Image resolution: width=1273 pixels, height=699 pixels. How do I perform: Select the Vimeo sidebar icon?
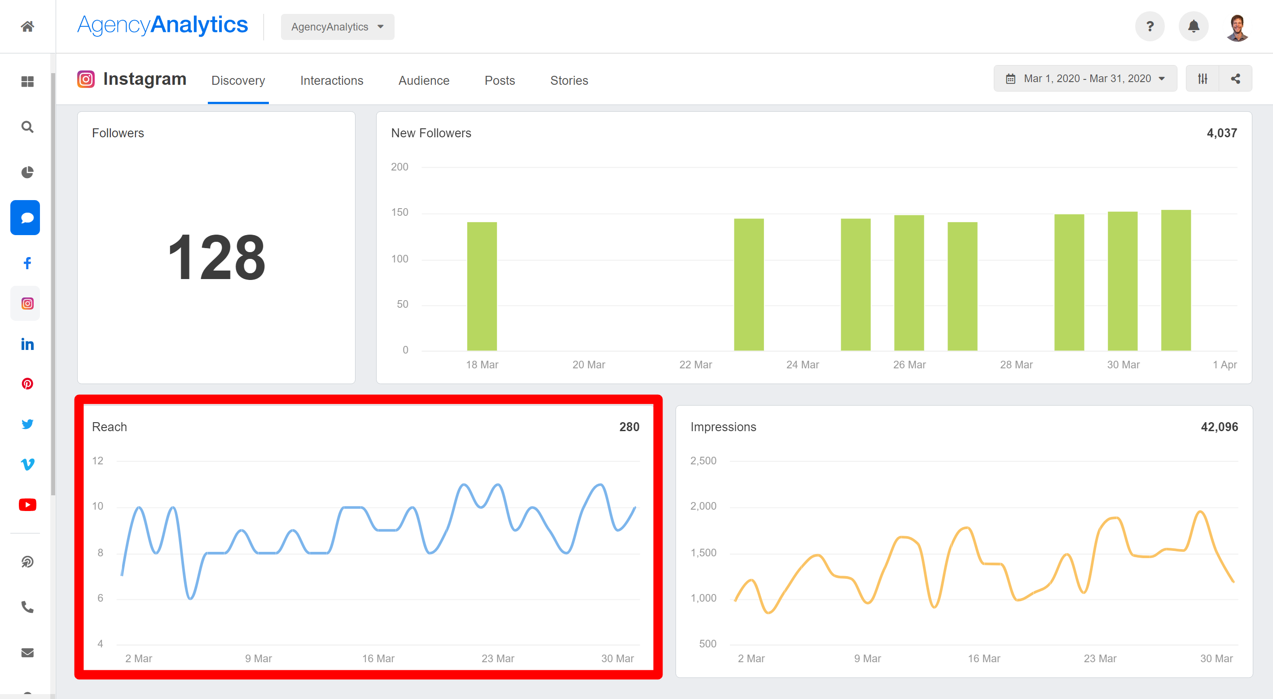tap(27, 464)
